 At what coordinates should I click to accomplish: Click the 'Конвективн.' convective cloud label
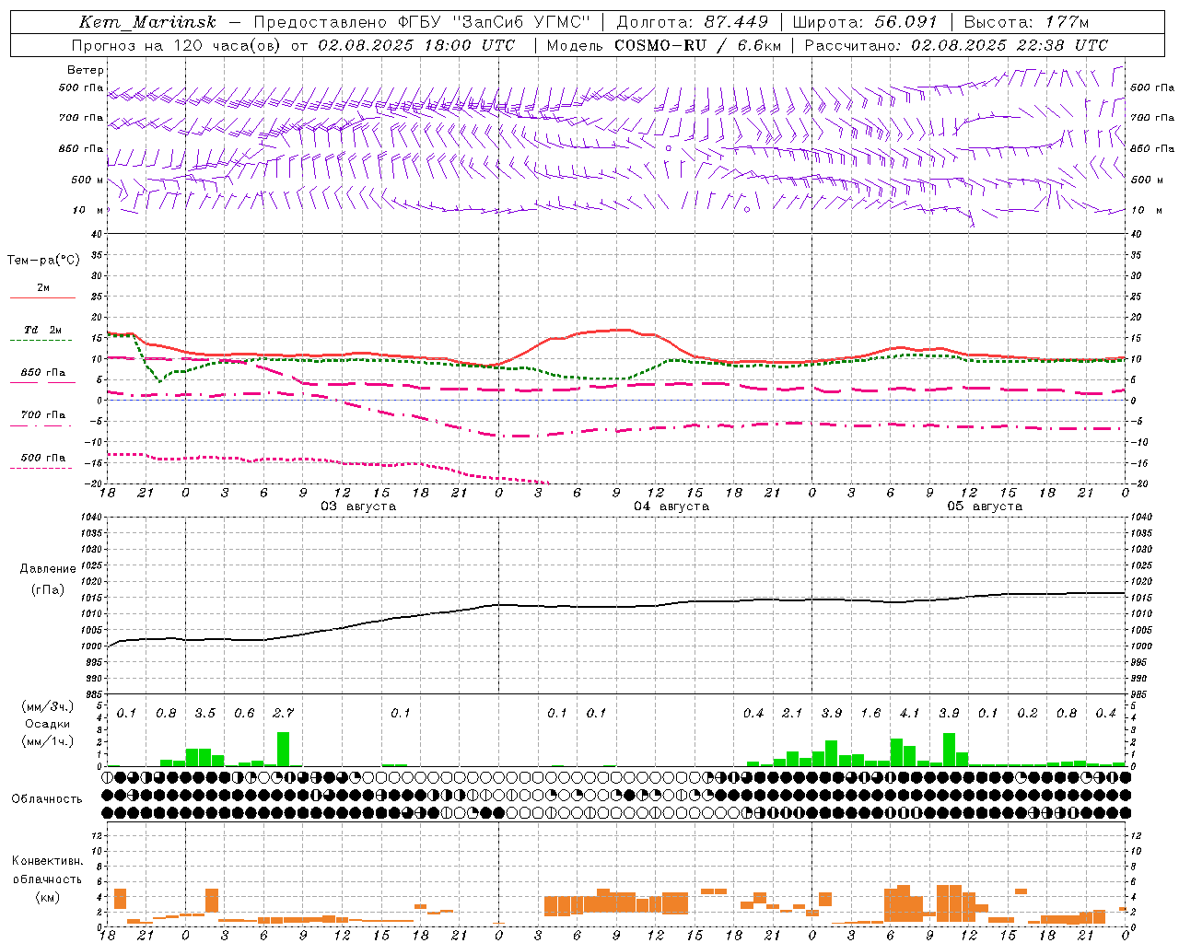[48, 861]
